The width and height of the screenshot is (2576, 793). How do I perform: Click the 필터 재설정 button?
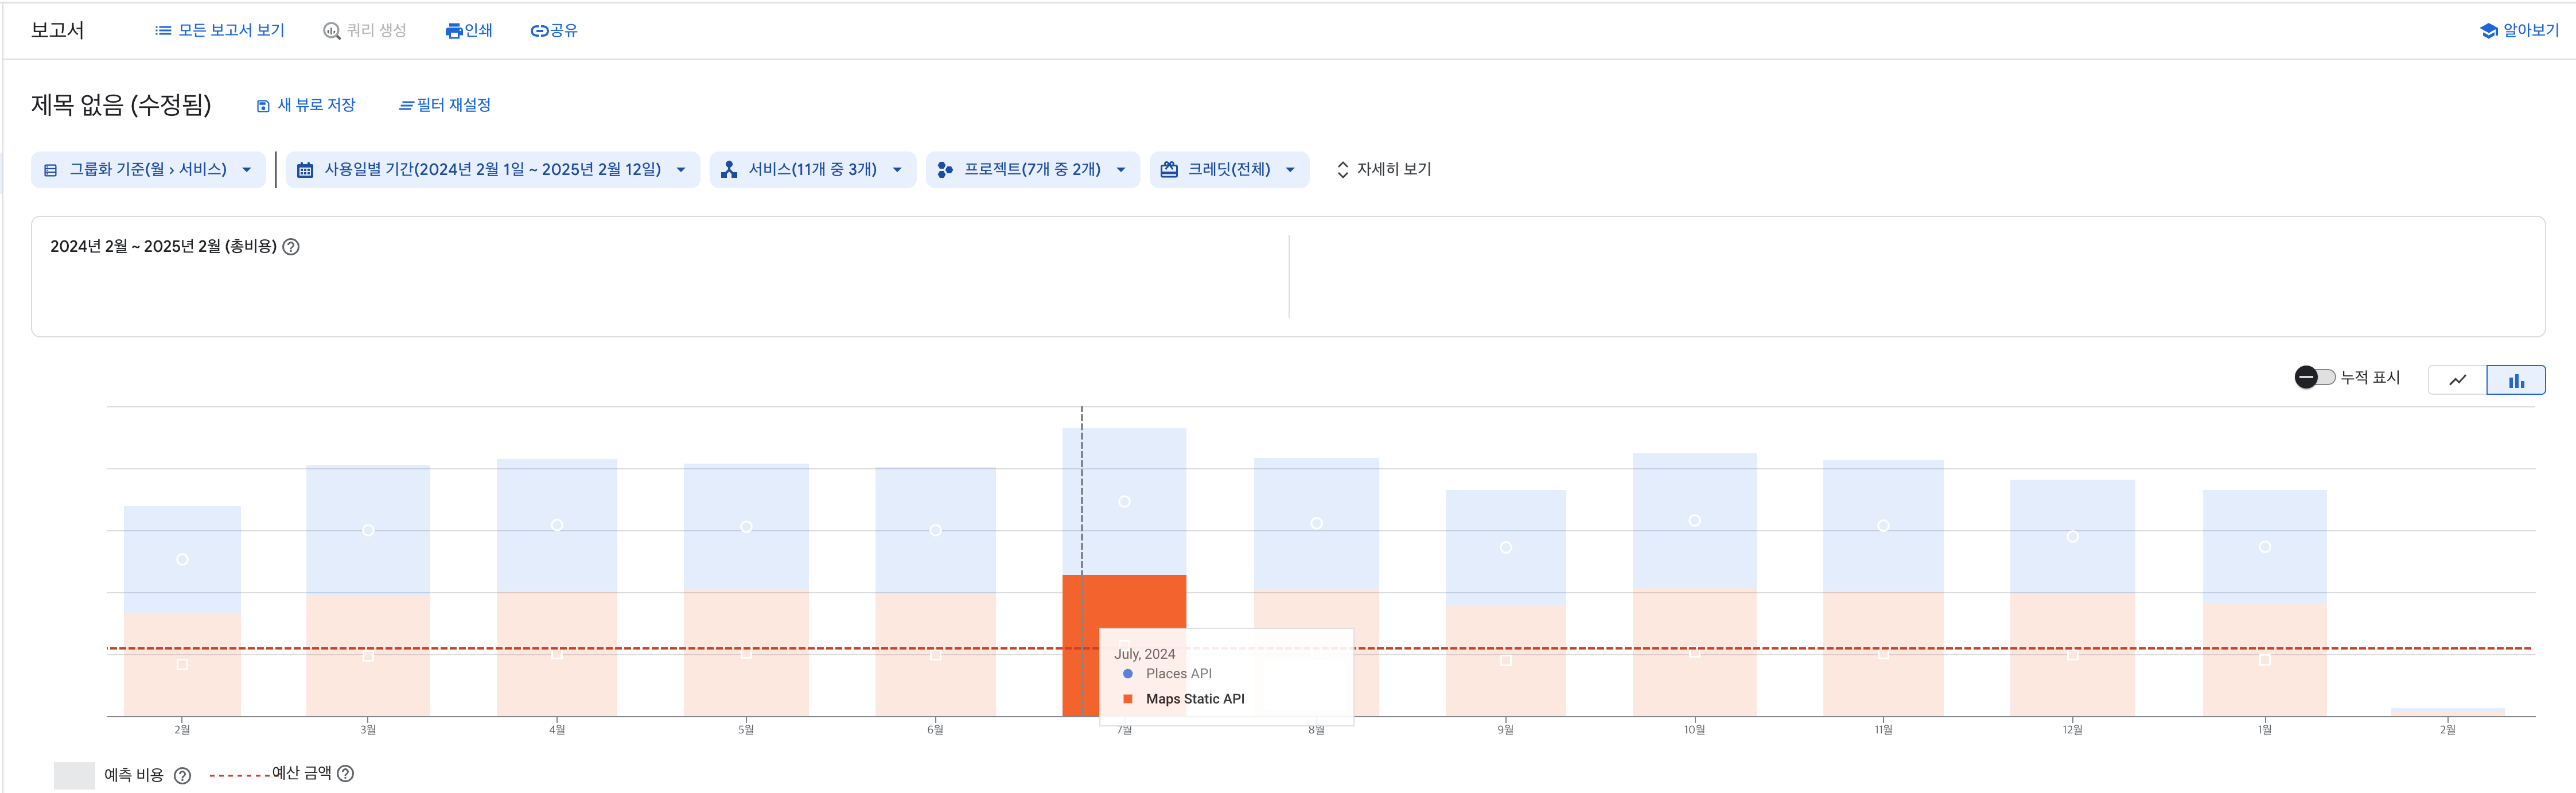(x=444, y=105)
